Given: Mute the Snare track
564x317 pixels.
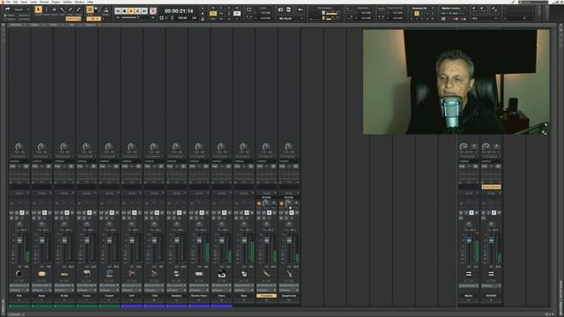Looking at the screenshot, I should 34,218.
